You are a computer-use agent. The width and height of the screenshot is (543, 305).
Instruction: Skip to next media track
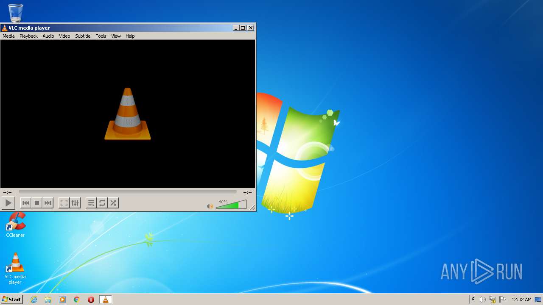coord(48,203)
